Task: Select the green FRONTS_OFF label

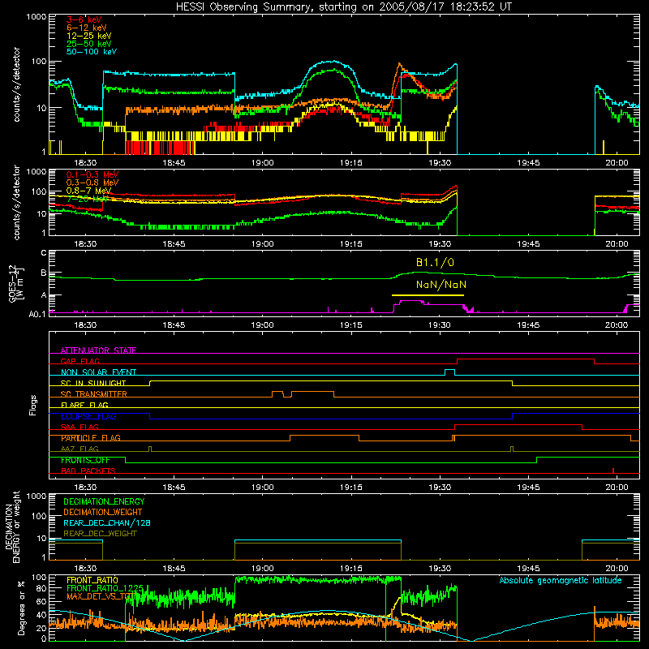Action: coord(85,460)
